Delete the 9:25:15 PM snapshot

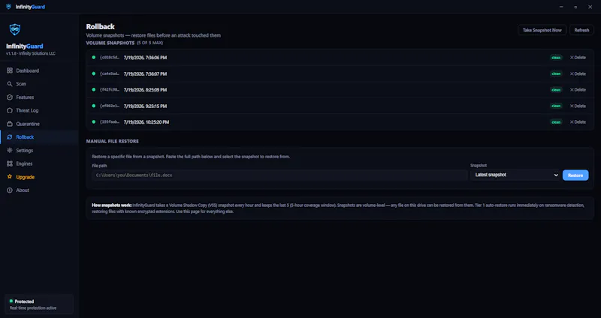578,106
